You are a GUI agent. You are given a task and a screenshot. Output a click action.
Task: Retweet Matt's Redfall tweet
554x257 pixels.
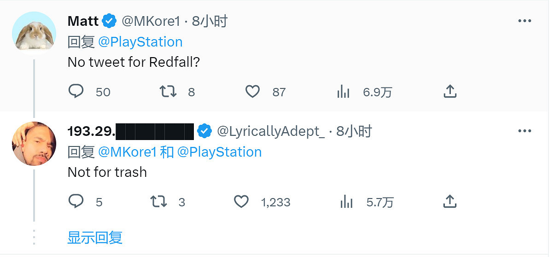168,92
